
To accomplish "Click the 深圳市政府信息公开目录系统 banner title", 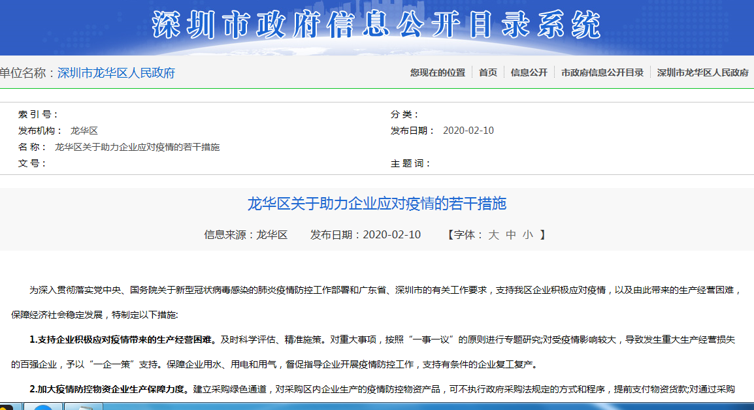I will pos(376,26).
